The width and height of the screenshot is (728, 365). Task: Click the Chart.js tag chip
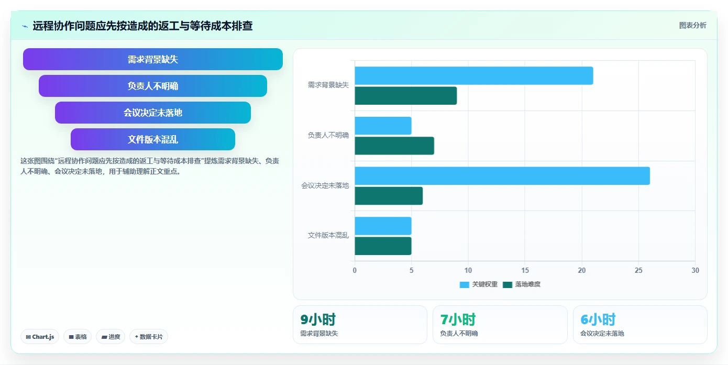[x=40, y=337]
